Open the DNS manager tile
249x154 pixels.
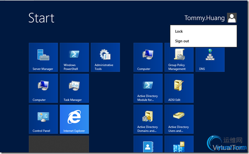pos(210,59)
